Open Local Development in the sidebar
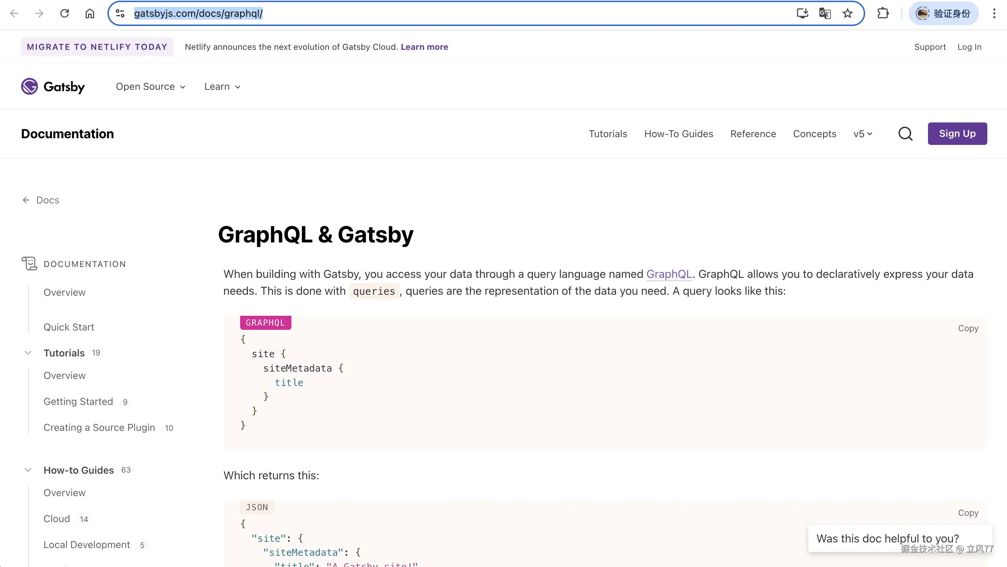Image resolution: width=1007 pixels, height=567 pixels. coord(87,545)
